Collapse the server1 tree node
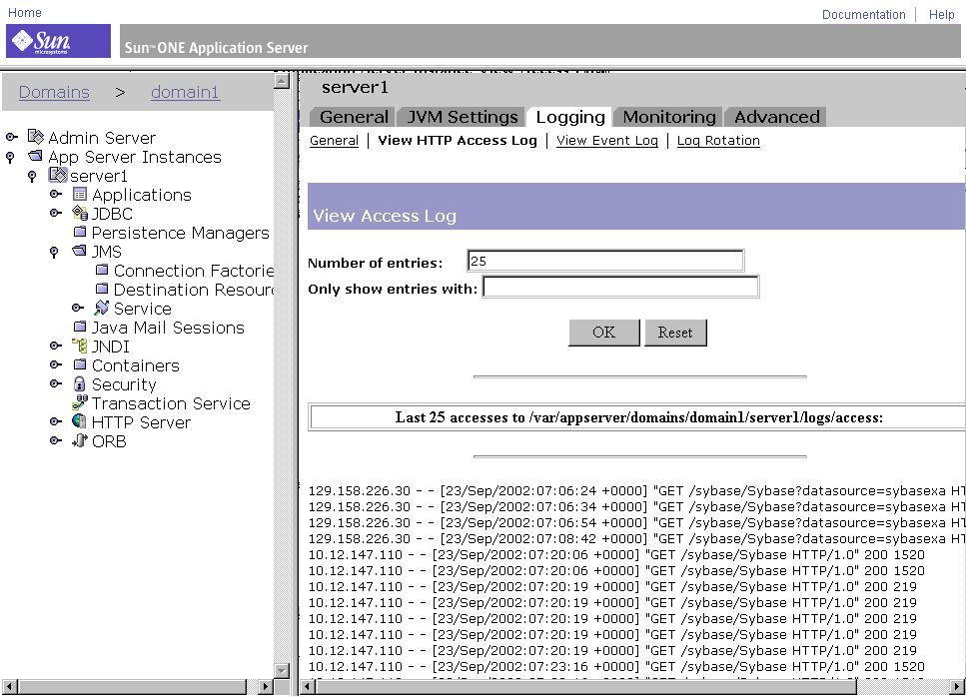Viewport: 966px width, 697px height. pyautogui.click(x=32, y=176)
